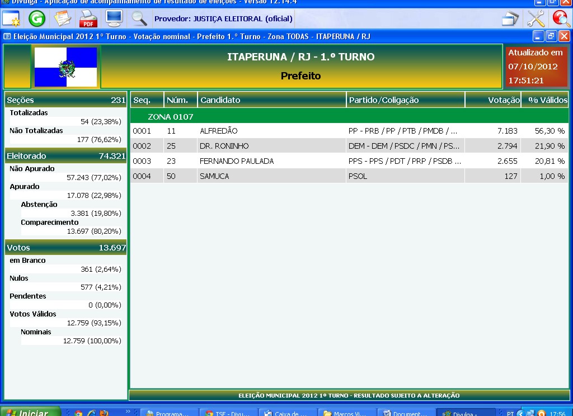The image size is (573, 416).
Task: Sort by the Votação column header
Action: click(x=492, y=100)
